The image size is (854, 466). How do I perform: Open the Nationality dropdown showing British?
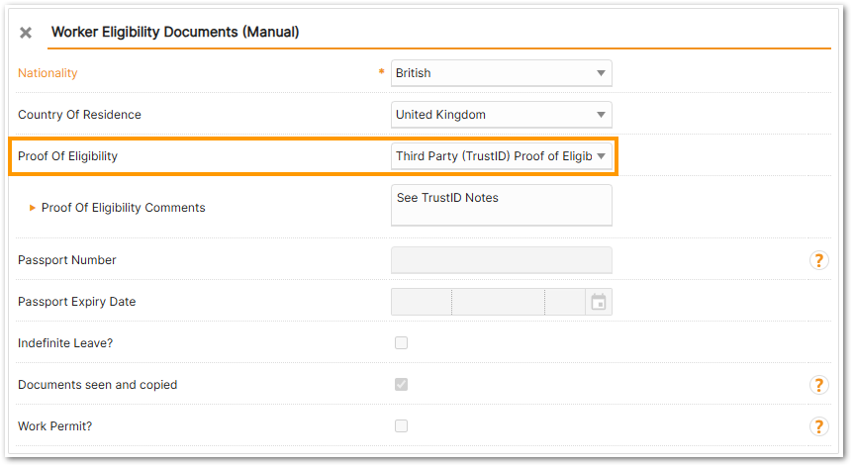point(501,73)
